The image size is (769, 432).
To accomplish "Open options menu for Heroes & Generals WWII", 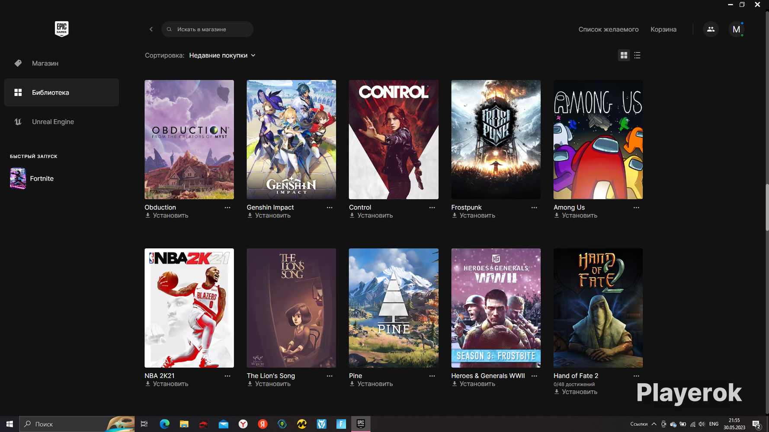I will tap(534, 376).
